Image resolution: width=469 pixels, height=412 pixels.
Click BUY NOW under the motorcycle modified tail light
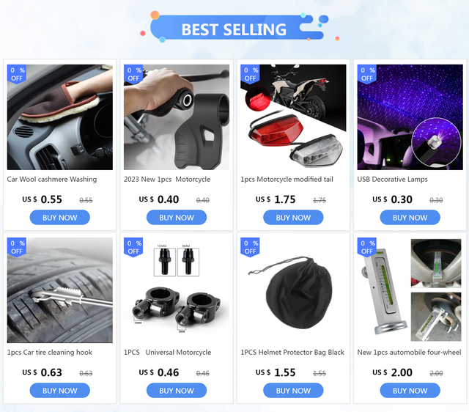(x=293, y=218)
